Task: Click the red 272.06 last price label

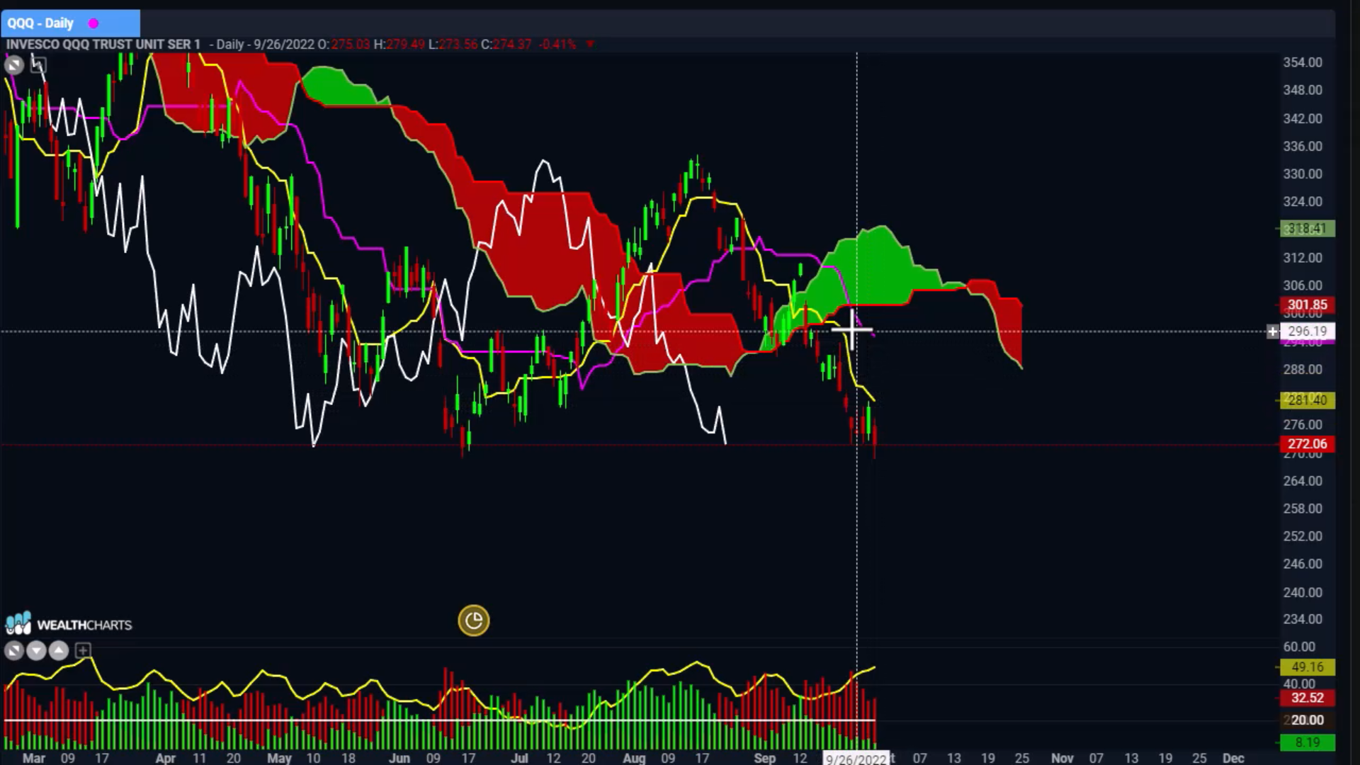Action: (1307, 444)
